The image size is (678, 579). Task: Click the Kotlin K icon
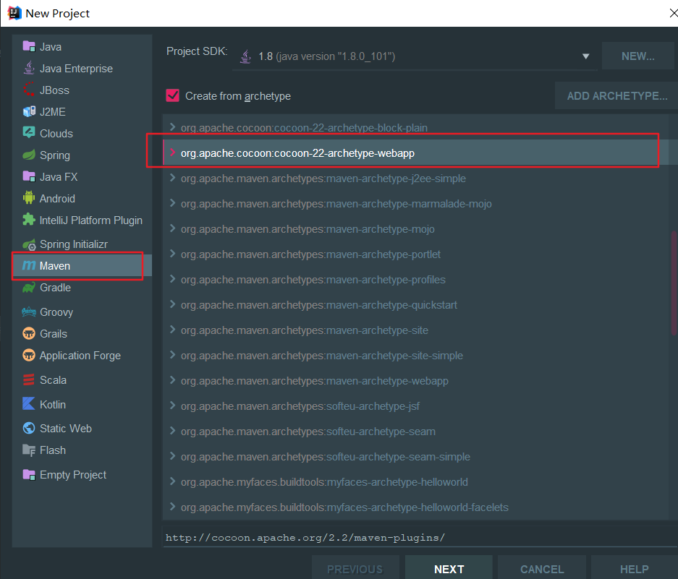coord(29,403)
